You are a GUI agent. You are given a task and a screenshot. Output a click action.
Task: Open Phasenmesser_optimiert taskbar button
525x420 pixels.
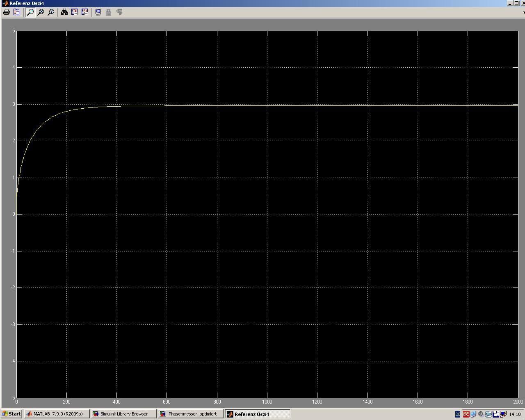click(191, 414)
